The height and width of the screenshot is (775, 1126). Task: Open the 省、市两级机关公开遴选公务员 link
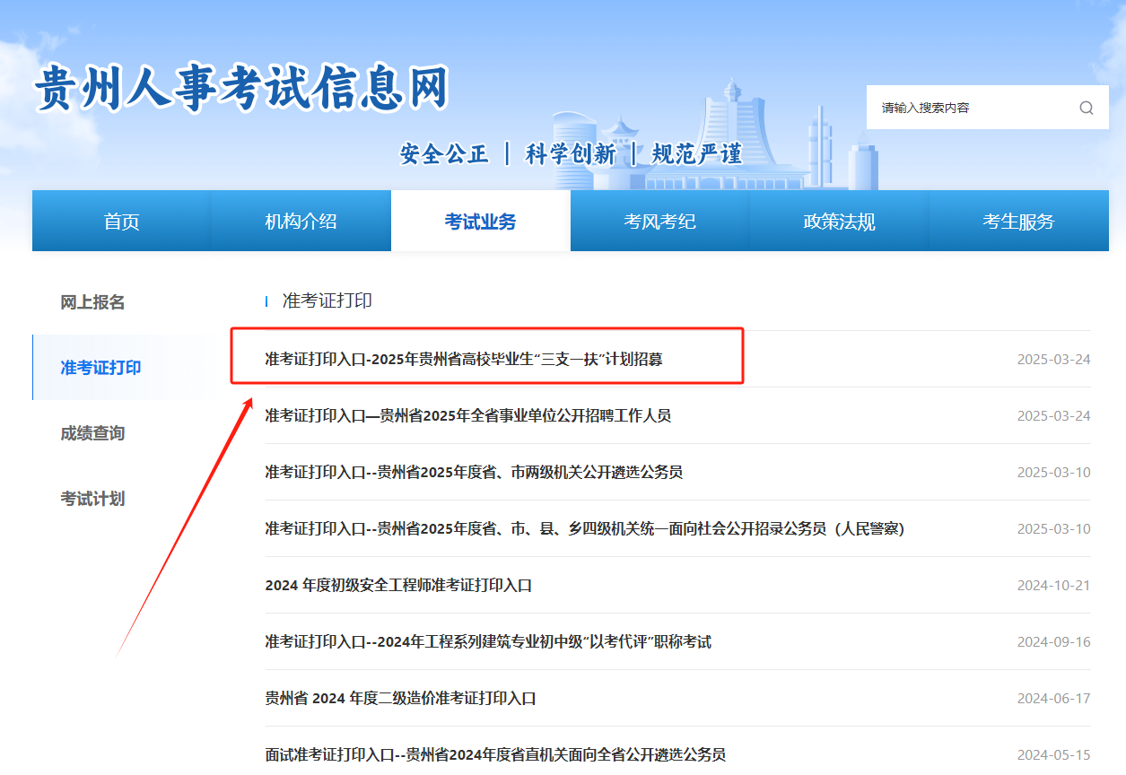[474, 473]
